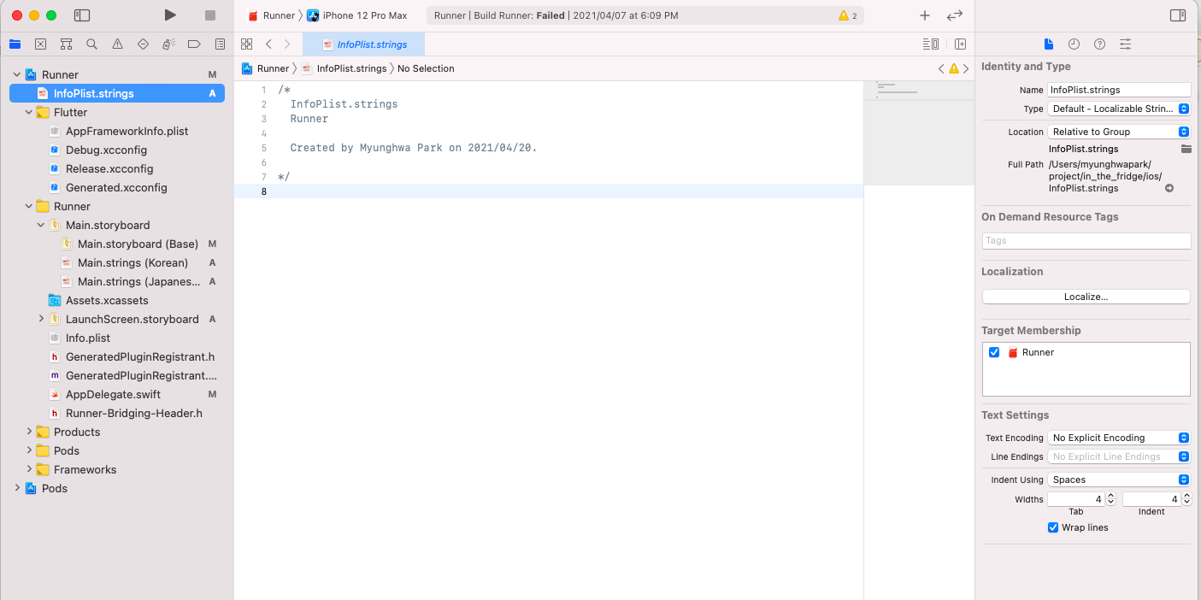Viewport: 1201px width, 600px height.
Task: Select the InfoPlist.strings editor tab
Action: click(x=363, y=44)
